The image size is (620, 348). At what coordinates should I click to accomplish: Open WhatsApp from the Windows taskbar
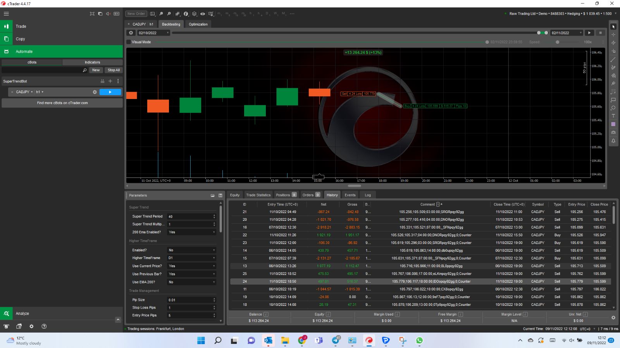419,340
